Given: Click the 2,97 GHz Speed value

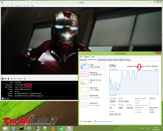Looking at the screenshot, I should click(124, 101).
